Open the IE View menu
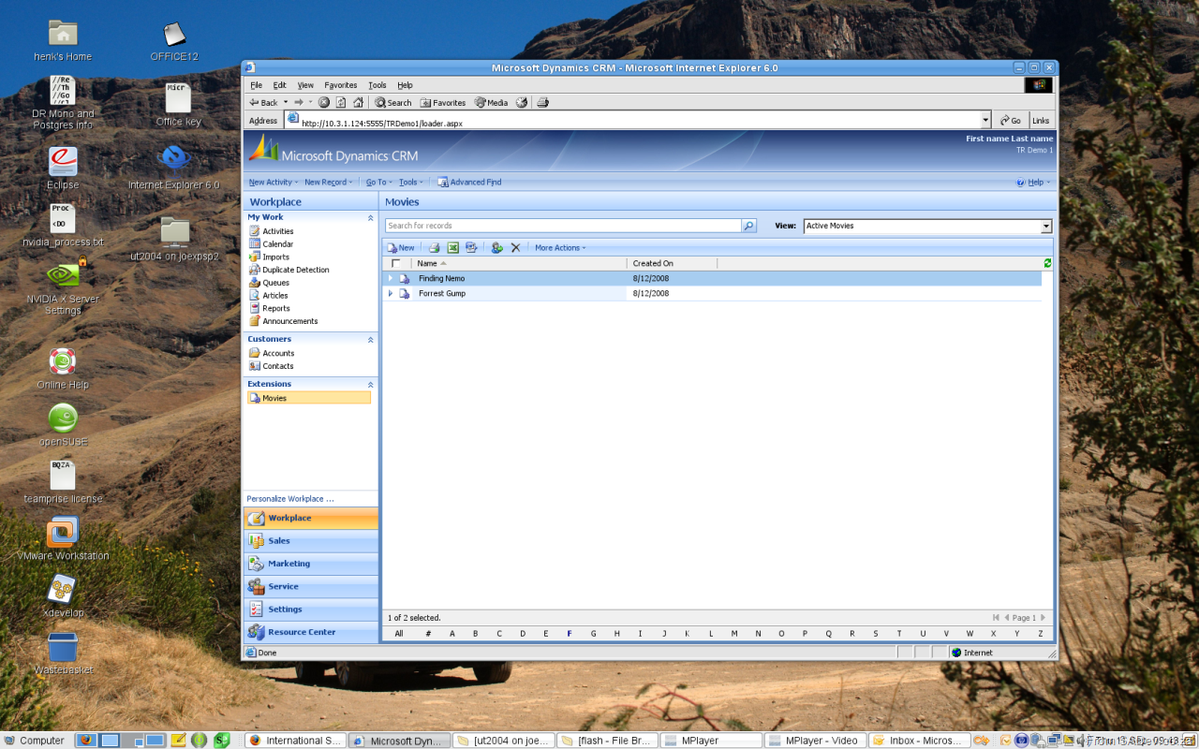 pos(305,85)
